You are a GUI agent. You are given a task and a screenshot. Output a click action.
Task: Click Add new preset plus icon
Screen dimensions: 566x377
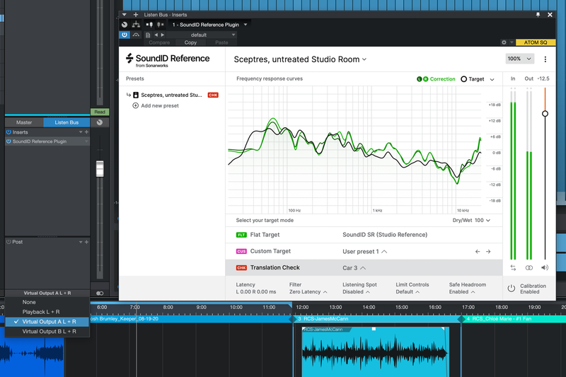pos(135,105)
